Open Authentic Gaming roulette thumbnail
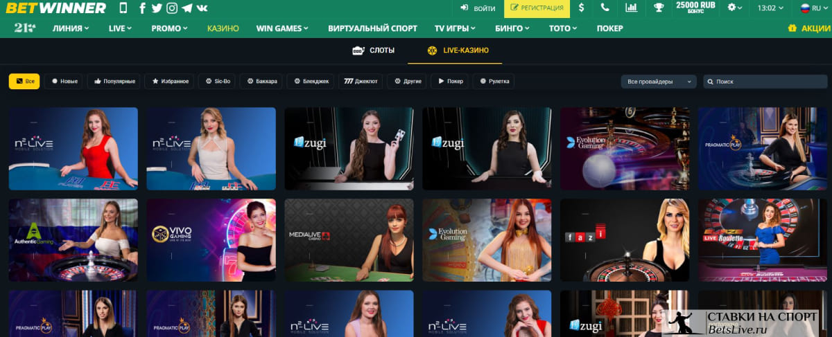 73,240
